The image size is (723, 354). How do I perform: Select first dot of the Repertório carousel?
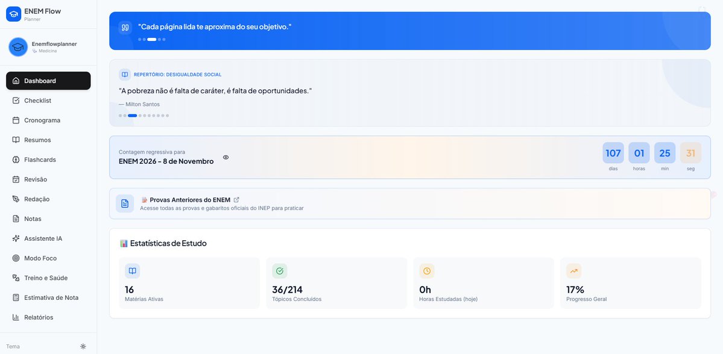pos(121,116)
